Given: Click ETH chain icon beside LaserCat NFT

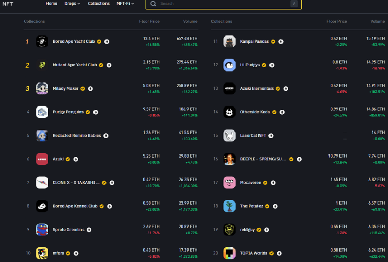Looking at the screenshot, I should click(x=271, y=136).
